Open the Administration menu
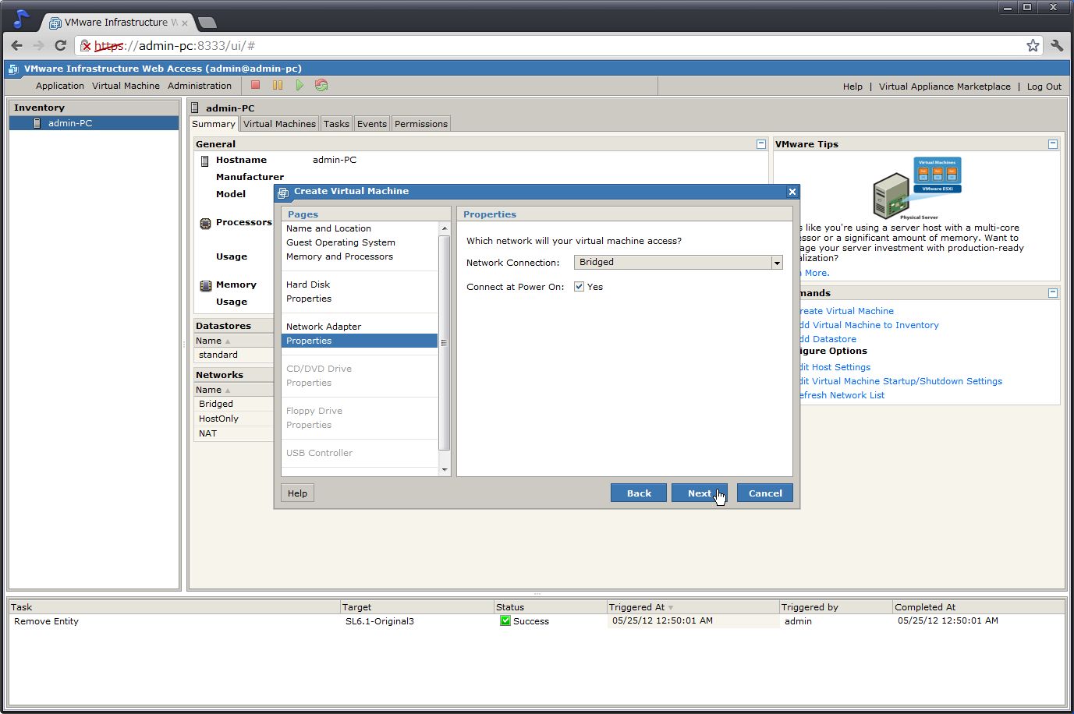 [x=200, y=86]
